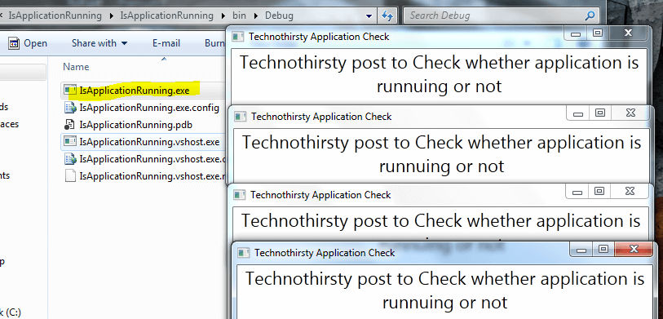Click the label text in frontmost Technothirsty window

[444, 290]
